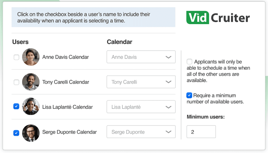Click Tony Carelli profile photo
Viewport: 268px width, 153px height.
(x=31, y=82)
